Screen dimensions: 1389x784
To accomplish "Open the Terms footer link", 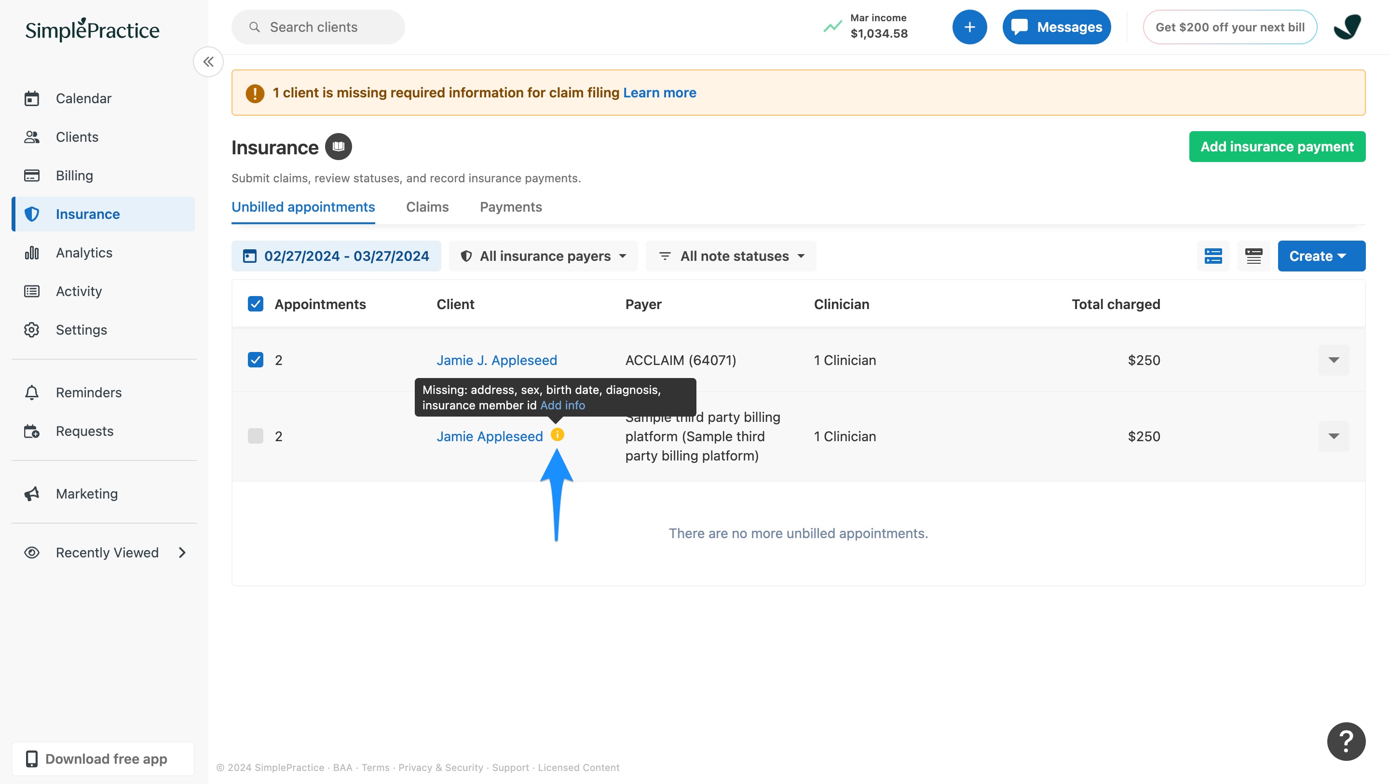I will pyautogui.click(x=375, y=767).
